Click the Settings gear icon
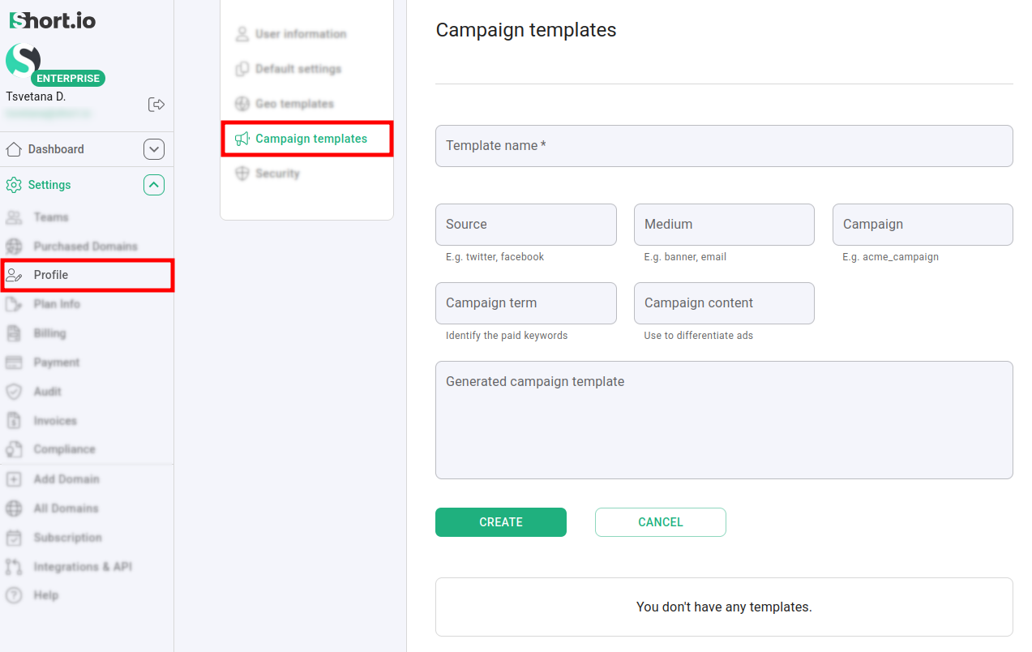This screenshot has width=1032, height=652. coord(14,185)
